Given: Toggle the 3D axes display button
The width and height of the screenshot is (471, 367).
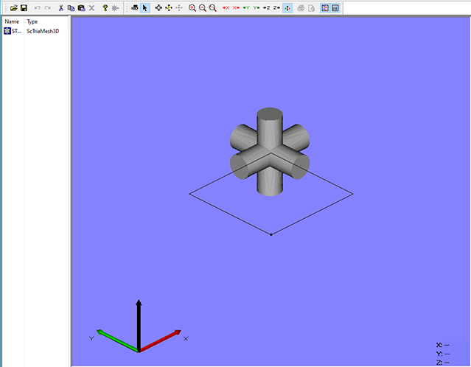Looking at the screenshot, I should pos(287,7).
